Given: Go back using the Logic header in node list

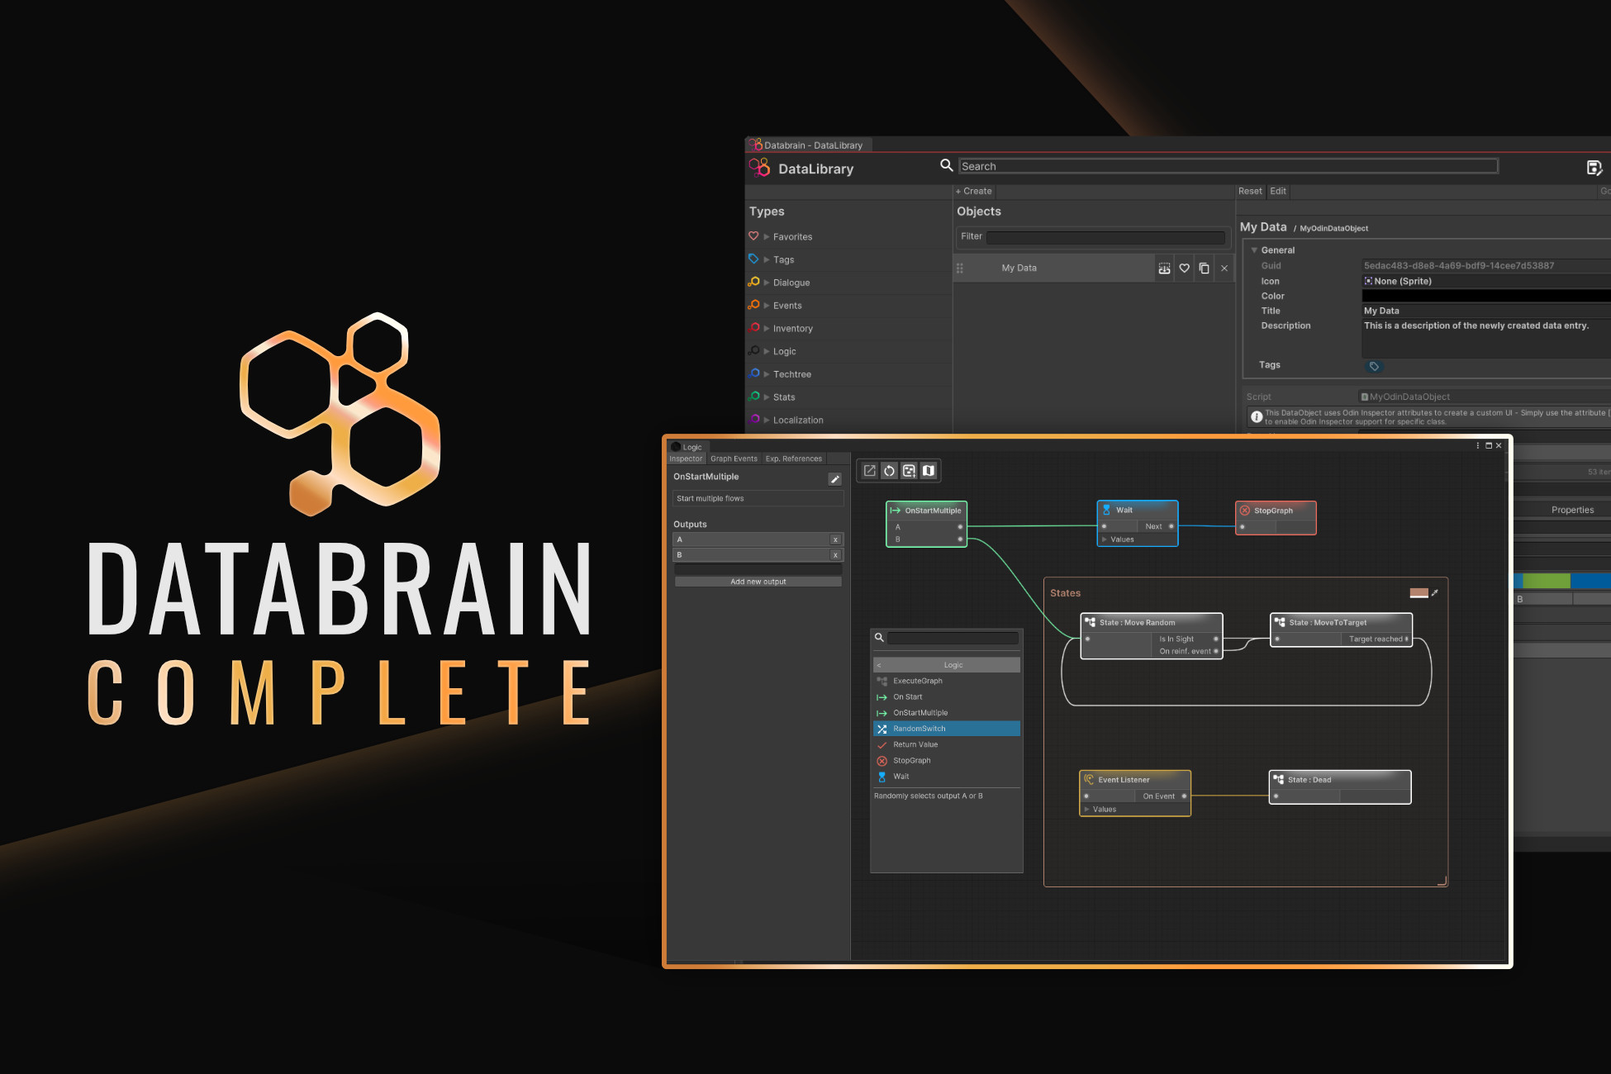Looking at the screenshot, I should 947,665.
